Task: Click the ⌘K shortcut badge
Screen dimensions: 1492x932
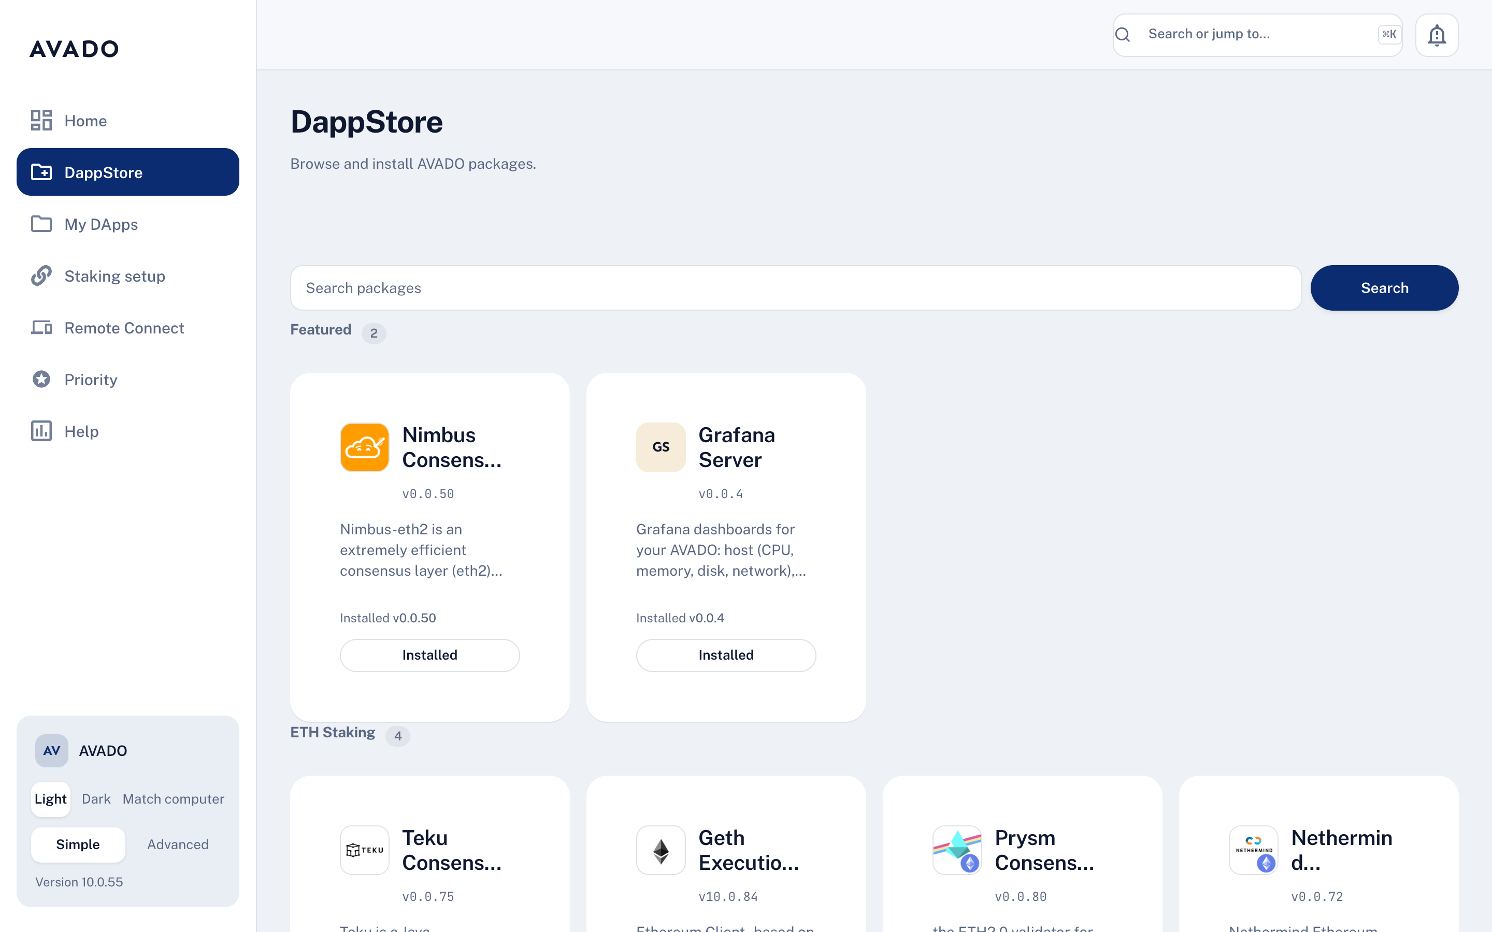Action: [1389, 35]
